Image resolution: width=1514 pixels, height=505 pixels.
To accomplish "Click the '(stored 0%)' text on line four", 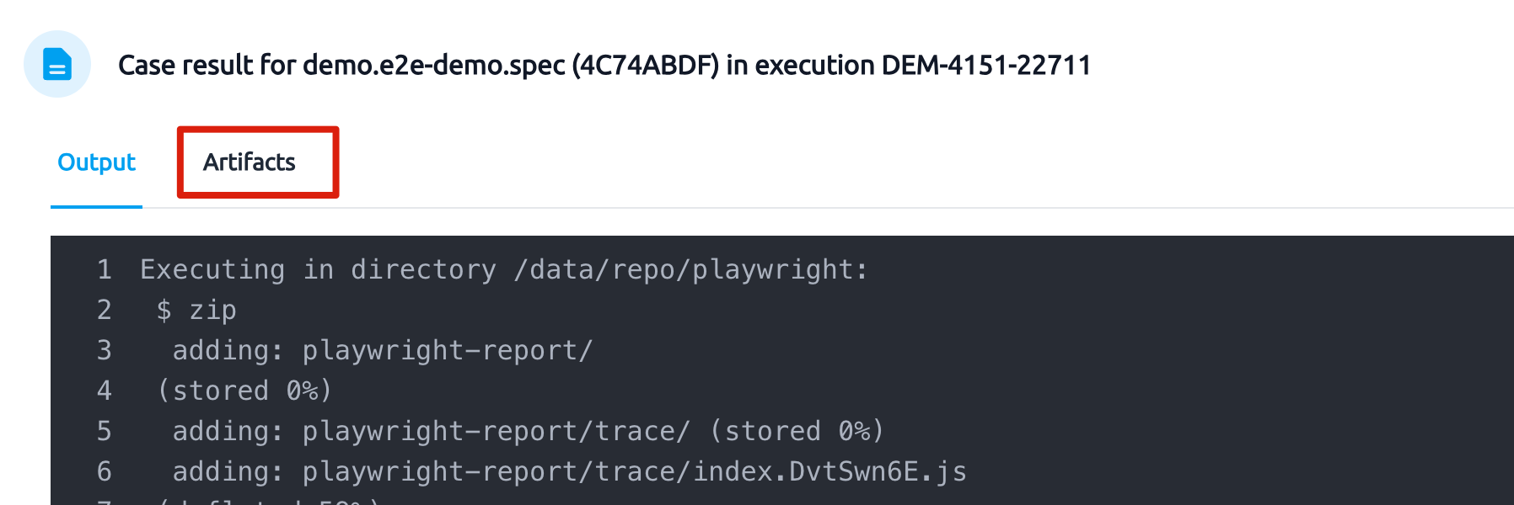I will [x=244, y=391].
